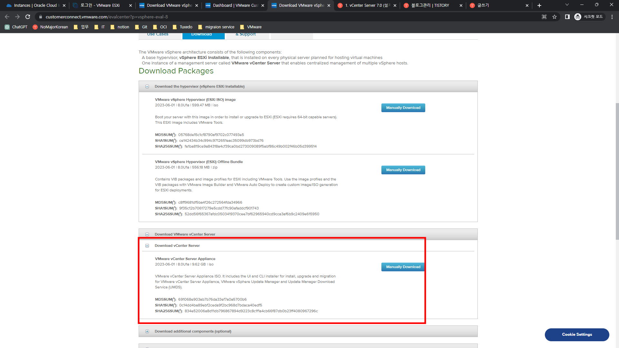Collapse the Download vCenter Server subsection
Screen dimensions: 619x348
pyautogui.click(x=147, y=246)
